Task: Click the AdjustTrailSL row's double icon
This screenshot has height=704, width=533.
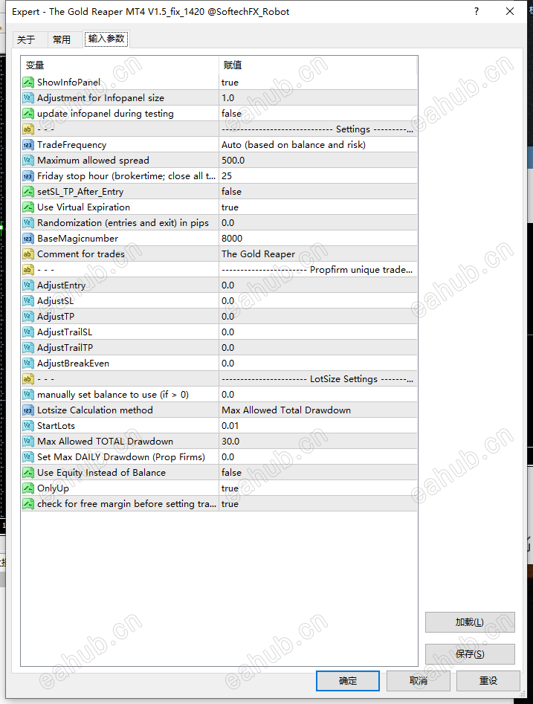Action: coord(28,332)
